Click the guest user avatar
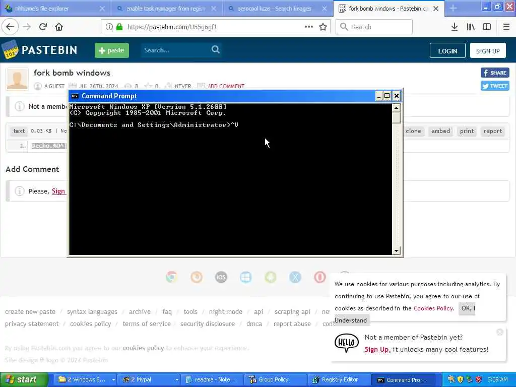Screen dimensions: 516x387 click(x=17, y=79)
